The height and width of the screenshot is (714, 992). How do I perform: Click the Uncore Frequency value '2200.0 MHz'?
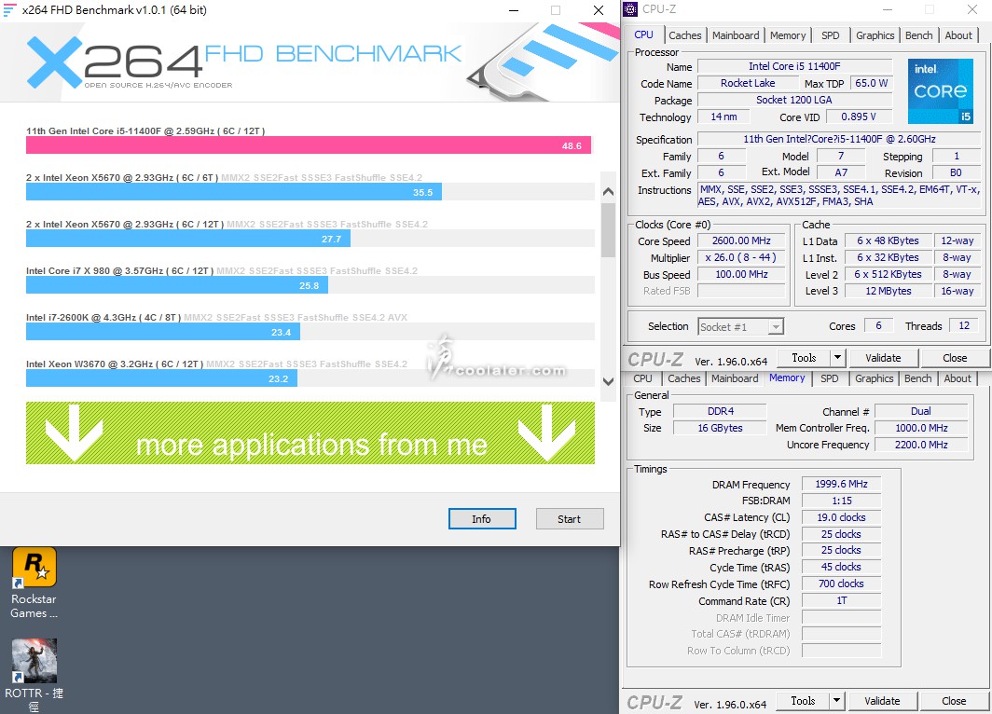pyautogui.click(x=921, y=445)
